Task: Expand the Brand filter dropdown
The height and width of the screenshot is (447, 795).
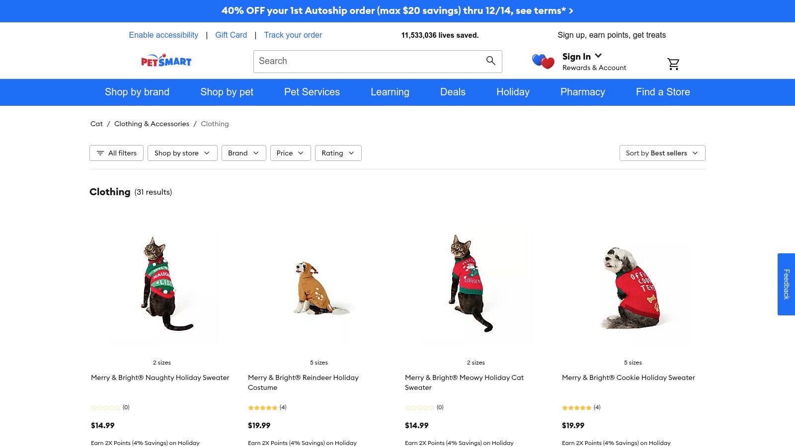Action: coord(243,153)
